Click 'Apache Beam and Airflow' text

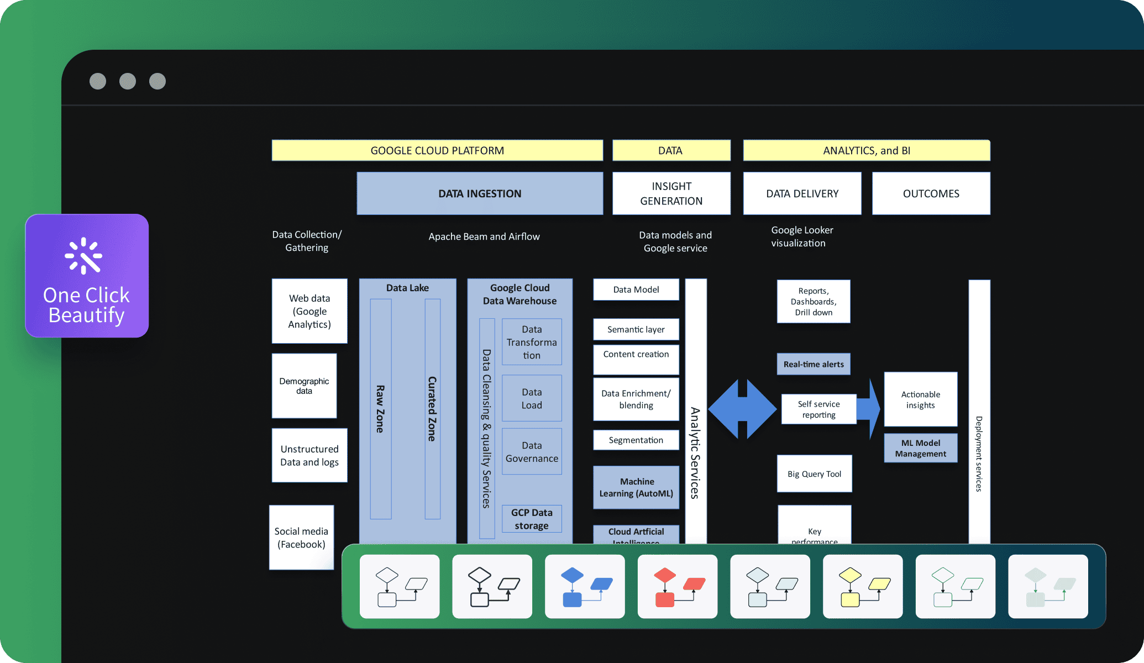click(x=484, y=236)
